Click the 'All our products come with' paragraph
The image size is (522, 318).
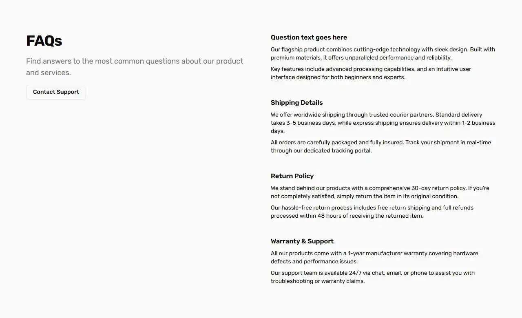(374, 257)
